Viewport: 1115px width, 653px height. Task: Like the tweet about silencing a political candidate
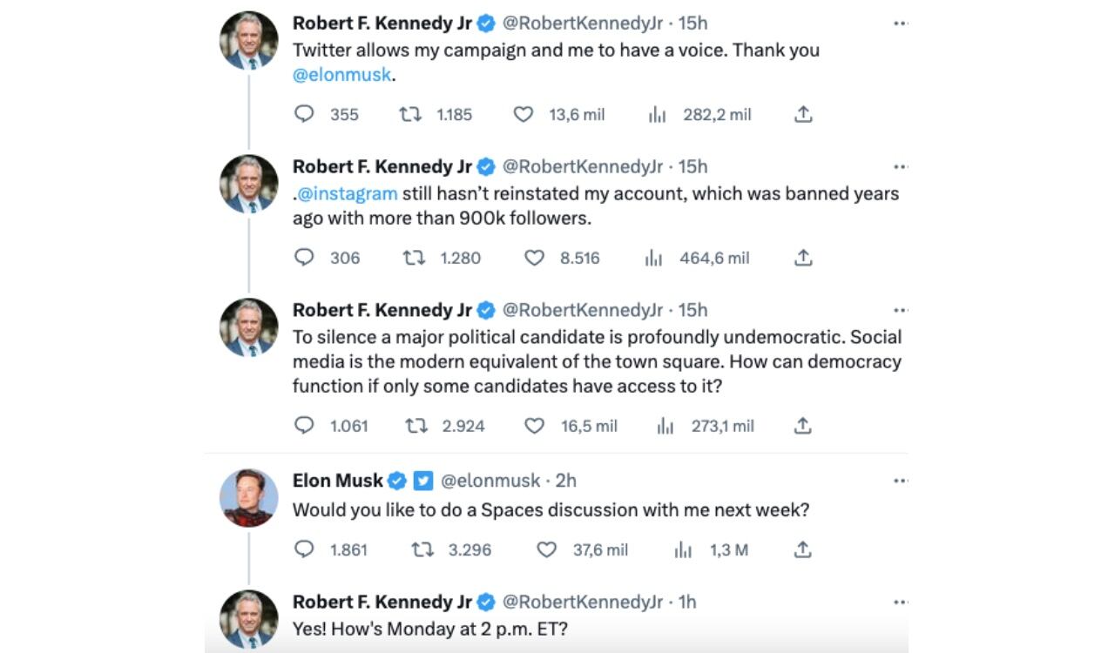coord(533,426)
